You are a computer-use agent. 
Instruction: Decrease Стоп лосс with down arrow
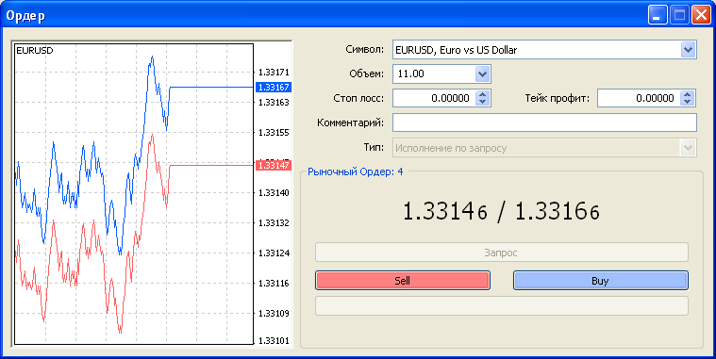483,102
